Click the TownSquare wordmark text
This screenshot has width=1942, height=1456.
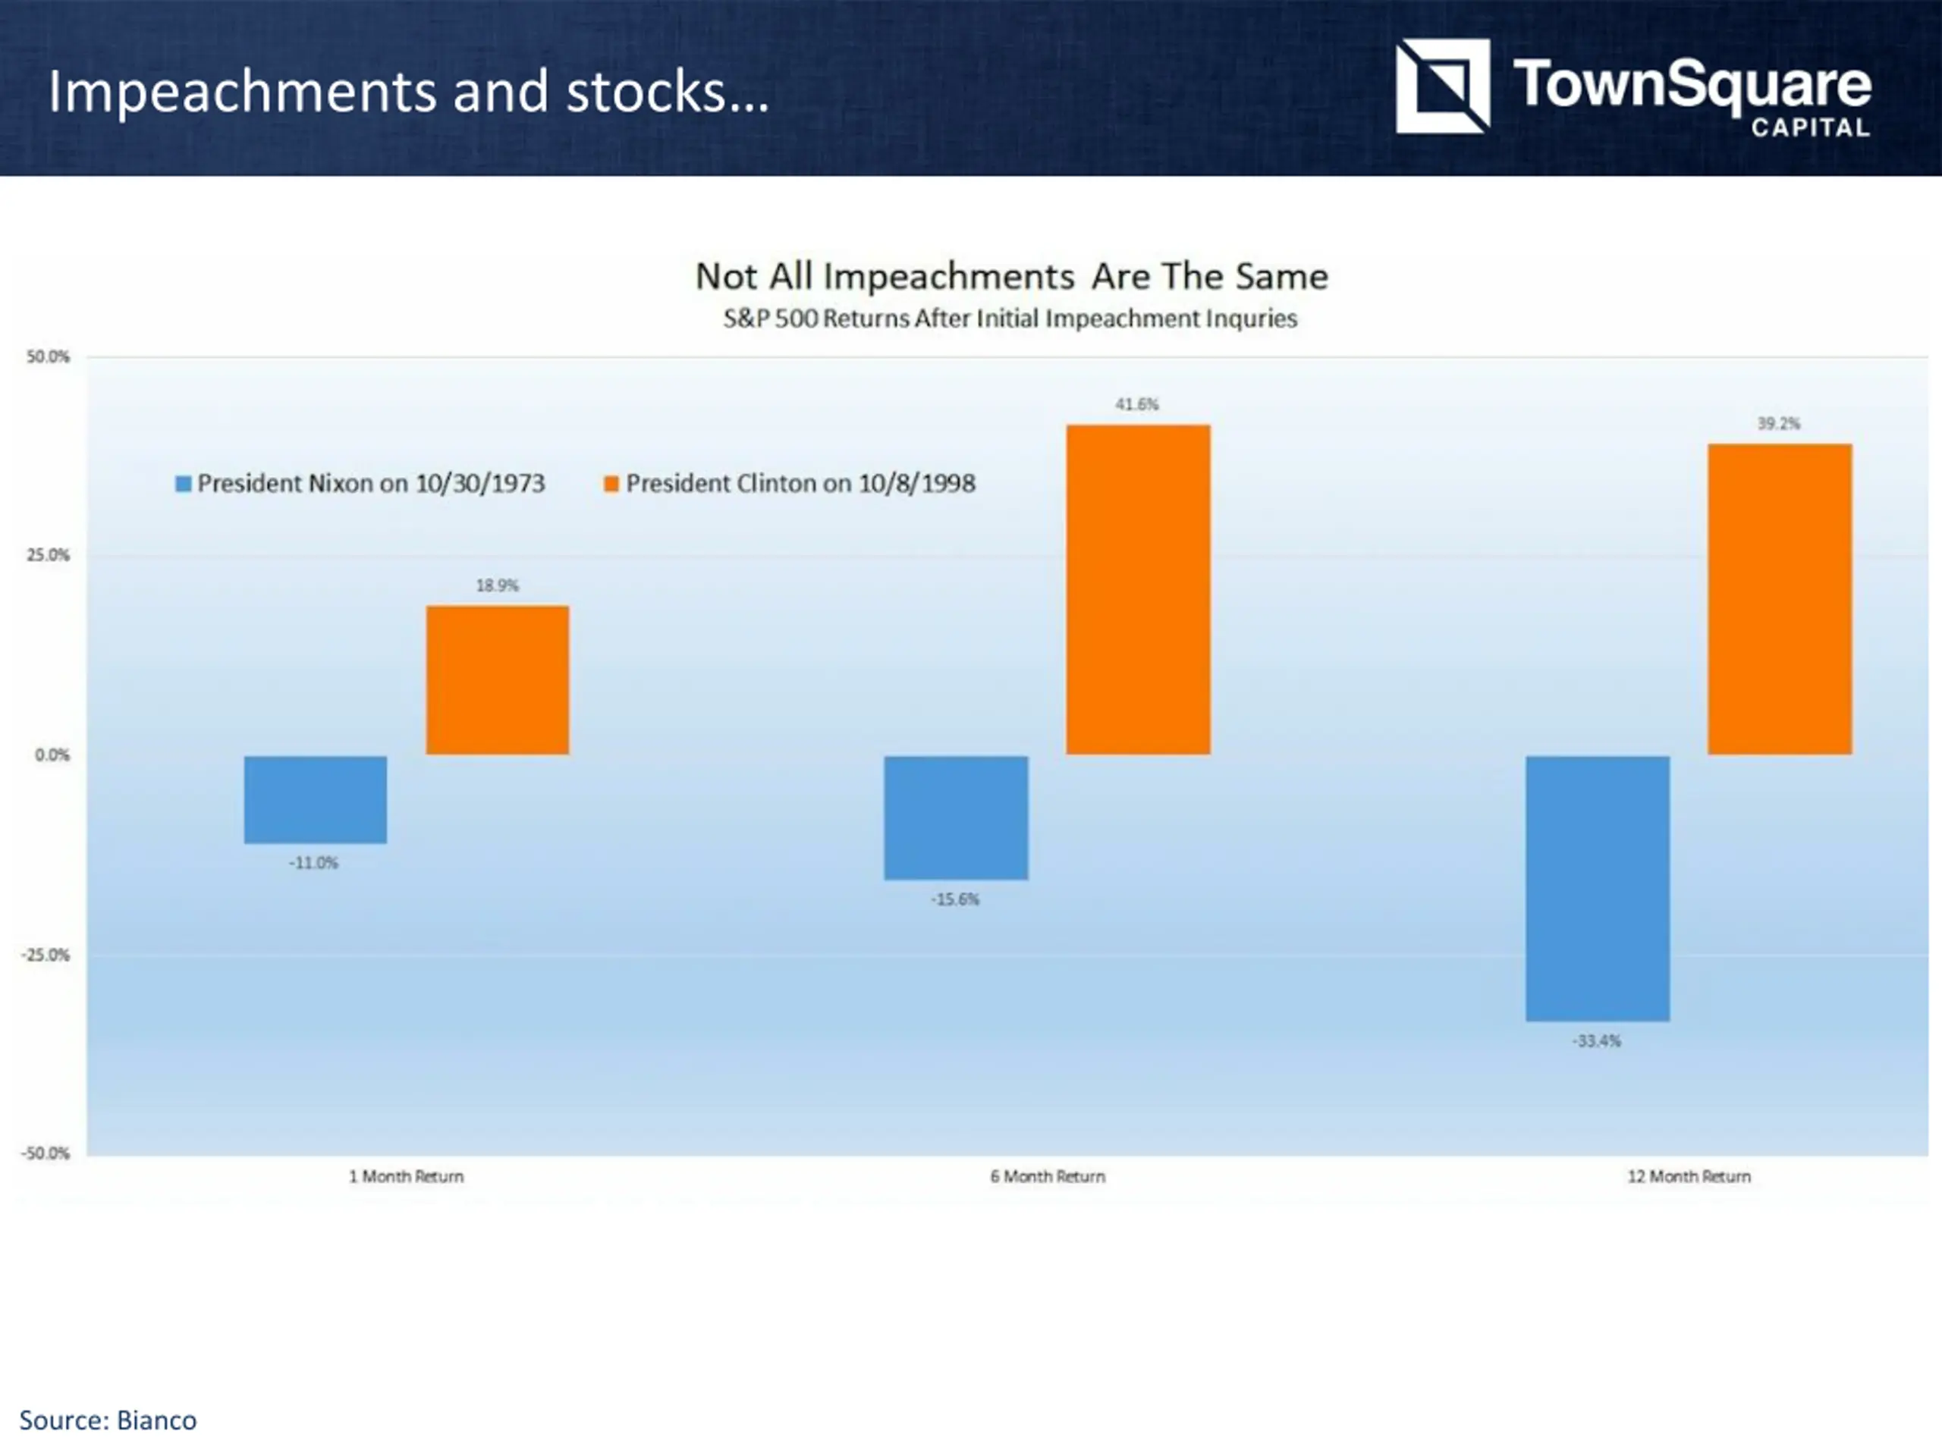(x=1692, y=86)
